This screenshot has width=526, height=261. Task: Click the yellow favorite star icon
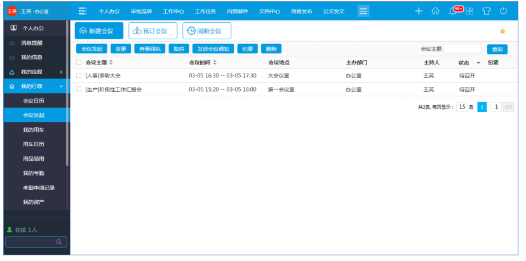[502, 31]
